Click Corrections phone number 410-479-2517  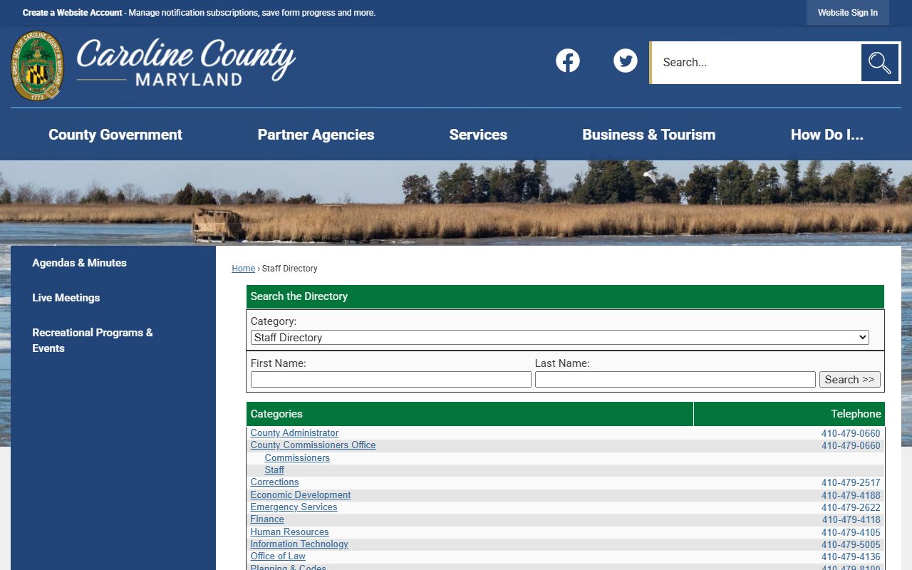point(851,483)
